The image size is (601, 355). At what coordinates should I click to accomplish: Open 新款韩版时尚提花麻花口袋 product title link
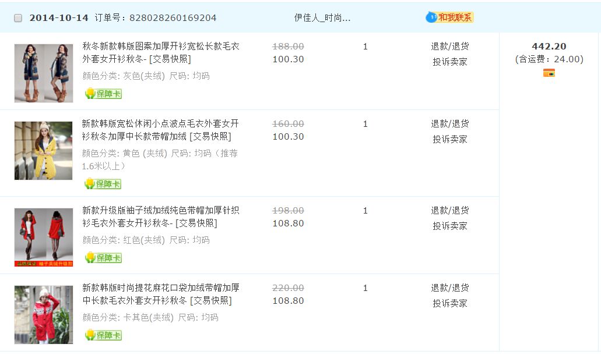click(160, 288)
